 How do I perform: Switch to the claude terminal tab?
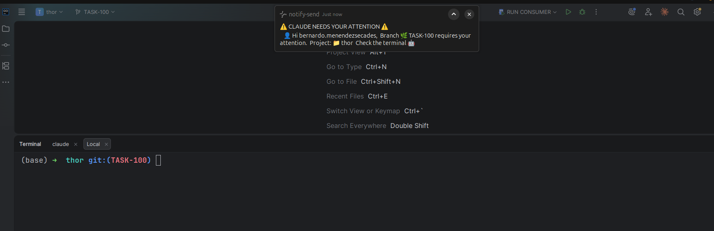61,144
